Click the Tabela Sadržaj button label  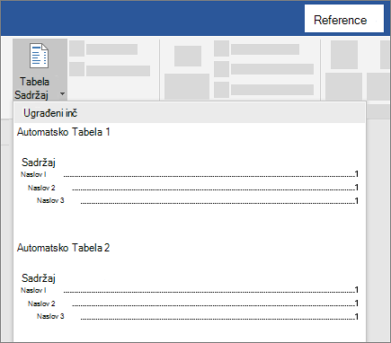coord(32,88)
